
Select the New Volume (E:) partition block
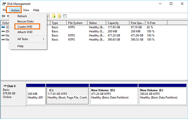[162, 94]
